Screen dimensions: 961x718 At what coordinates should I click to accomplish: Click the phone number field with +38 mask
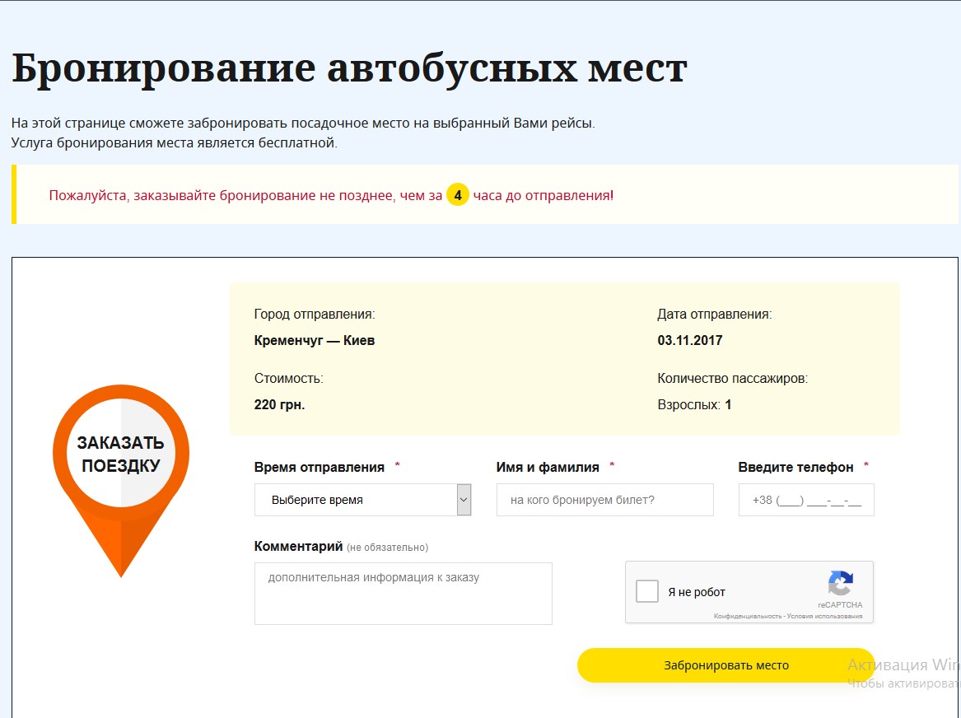[805, 500]
